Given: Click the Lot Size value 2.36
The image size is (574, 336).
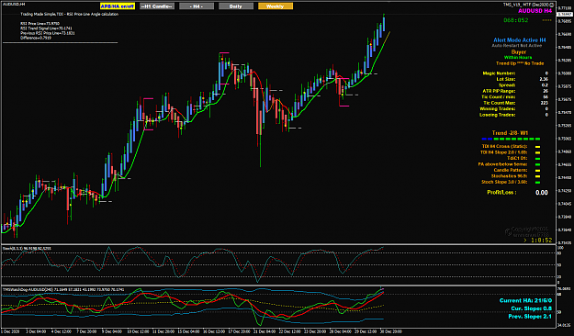Looking at the screenshot, I should [544, 79].
